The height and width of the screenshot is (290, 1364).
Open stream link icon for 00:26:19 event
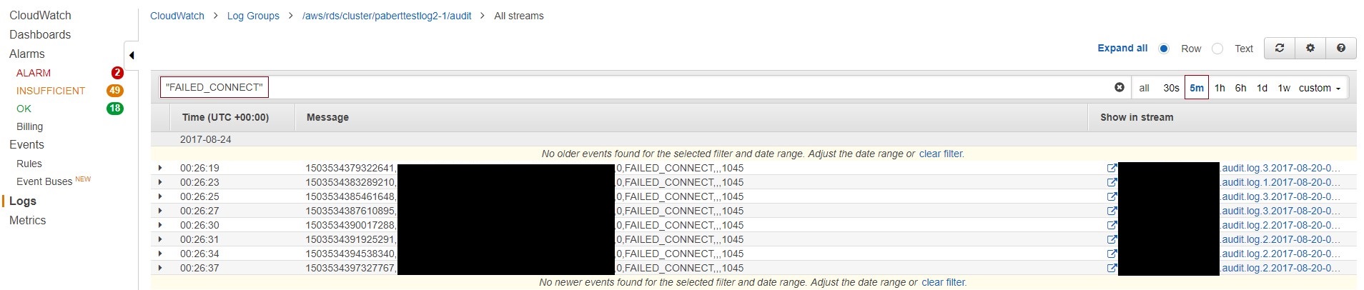tap(1112, 168)
